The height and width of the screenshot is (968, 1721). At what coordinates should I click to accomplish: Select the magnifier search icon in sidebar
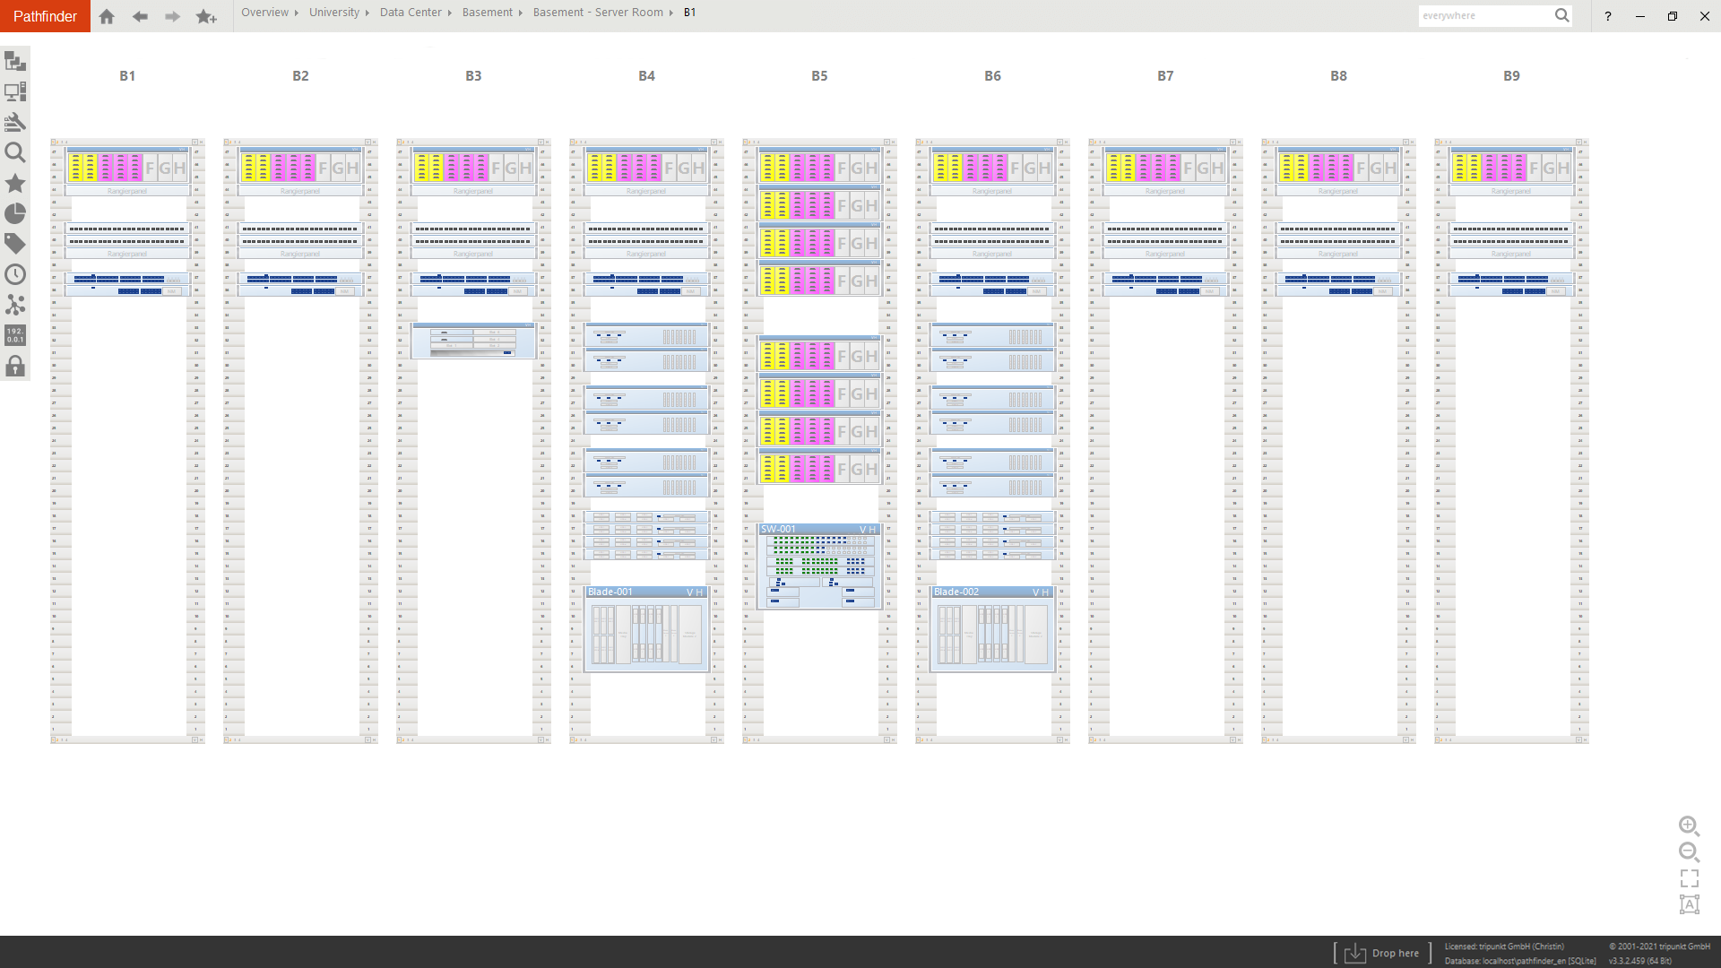click(x=14, y=152)
